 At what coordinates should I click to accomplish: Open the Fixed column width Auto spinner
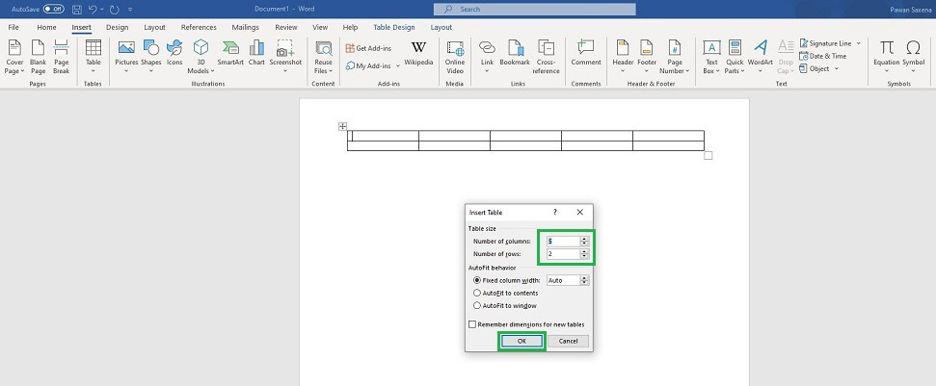(x=584, y=280)
